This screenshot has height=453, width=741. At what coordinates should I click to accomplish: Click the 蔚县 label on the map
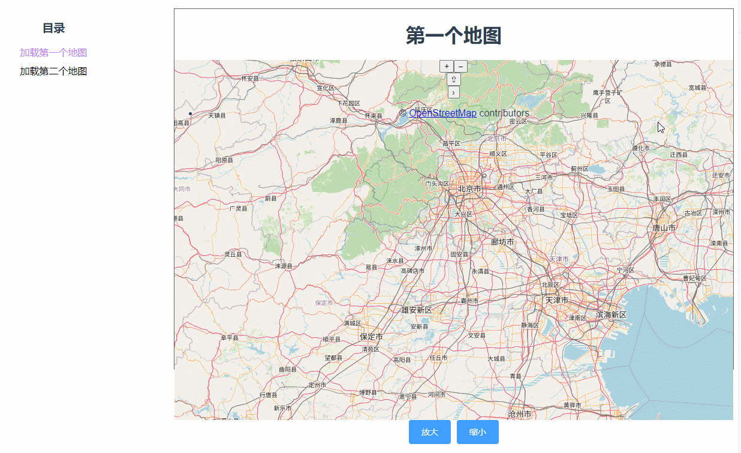coord(271,198)
